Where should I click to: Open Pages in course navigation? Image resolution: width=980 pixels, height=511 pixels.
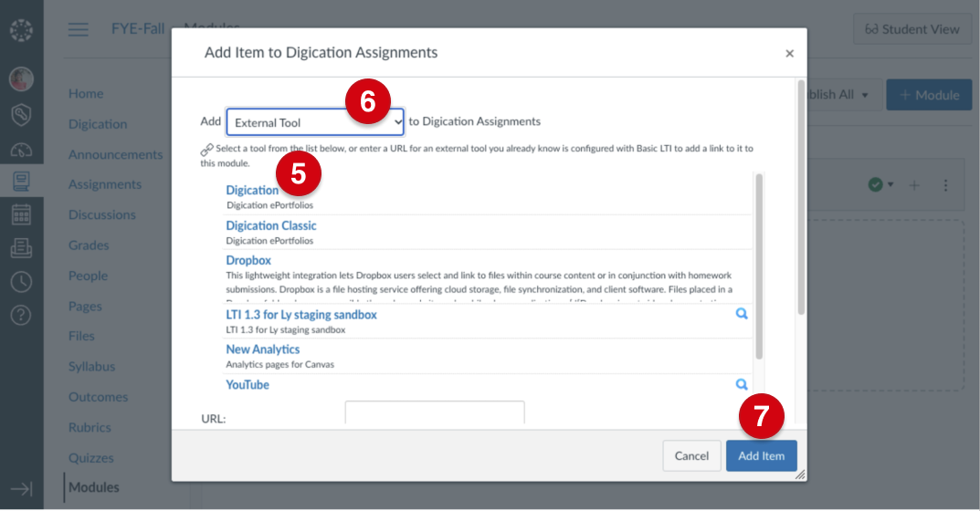point(85,307)
